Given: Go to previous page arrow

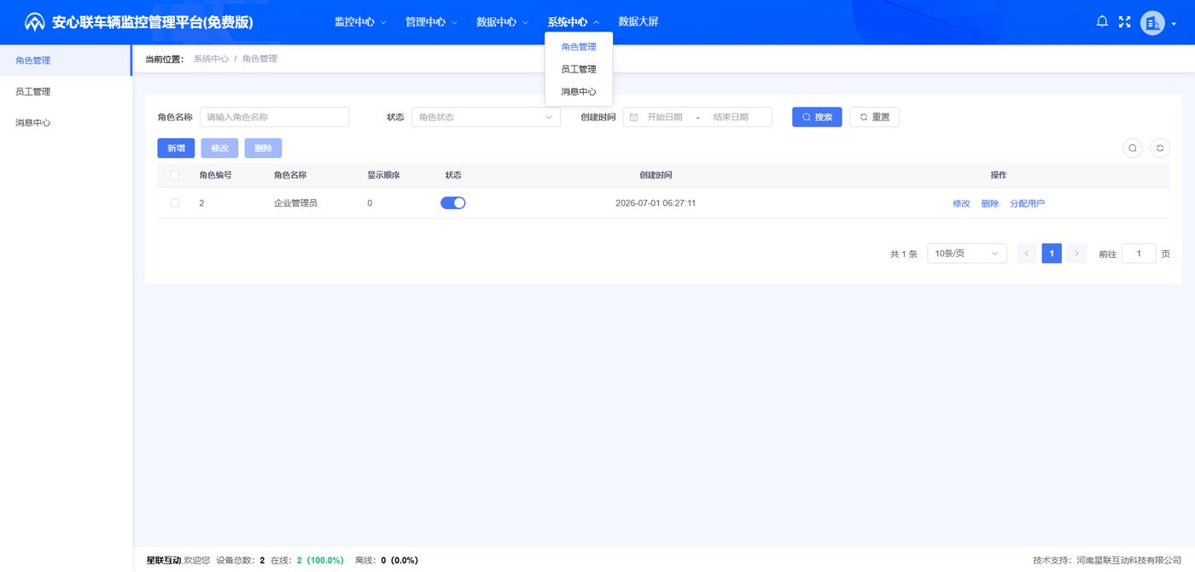Looking at the screenshot, I should click(x=1027, y=254).
